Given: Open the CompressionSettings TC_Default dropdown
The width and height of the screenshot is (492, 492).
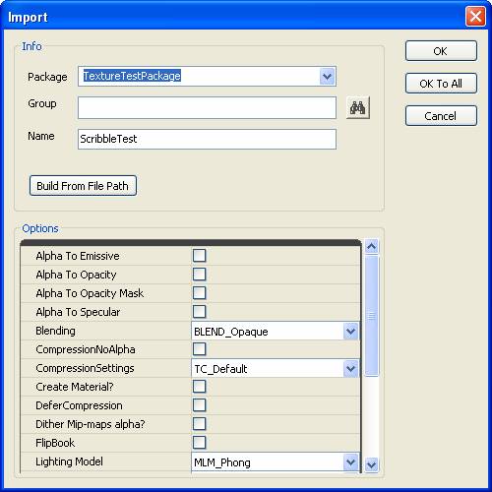Looking at the screenshot, I should (350, 369).
